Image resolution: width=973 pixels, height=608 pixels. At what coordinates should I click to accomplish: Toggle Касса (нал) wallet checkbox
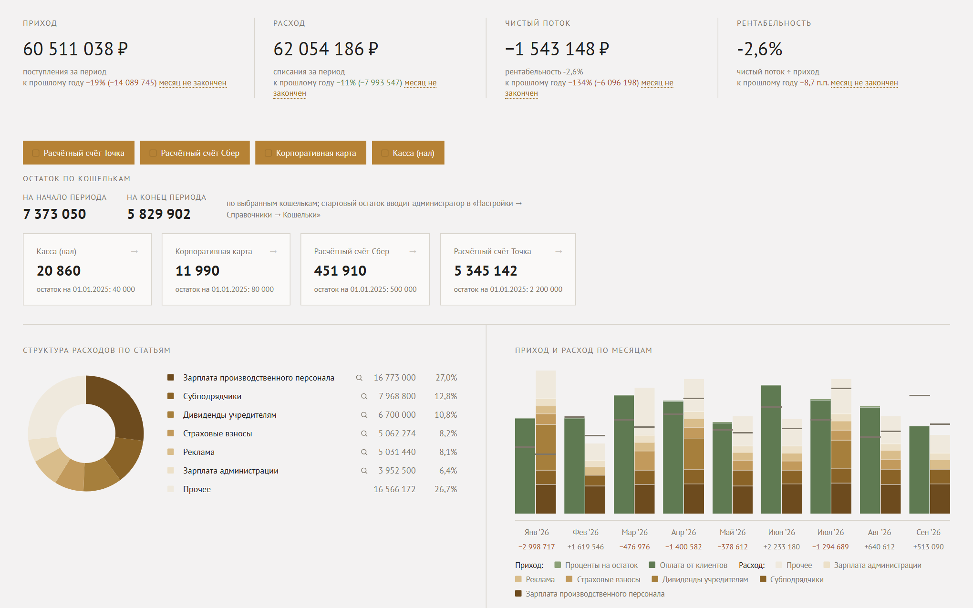click(x=385, y=153)
